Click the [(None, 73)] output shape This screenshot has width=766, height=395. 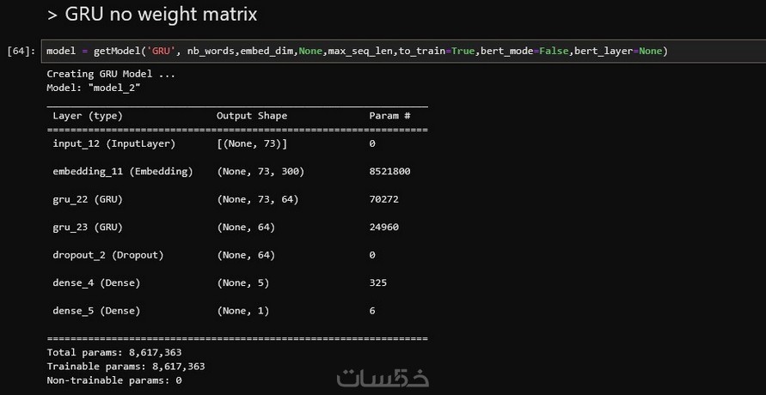(252, 144)
